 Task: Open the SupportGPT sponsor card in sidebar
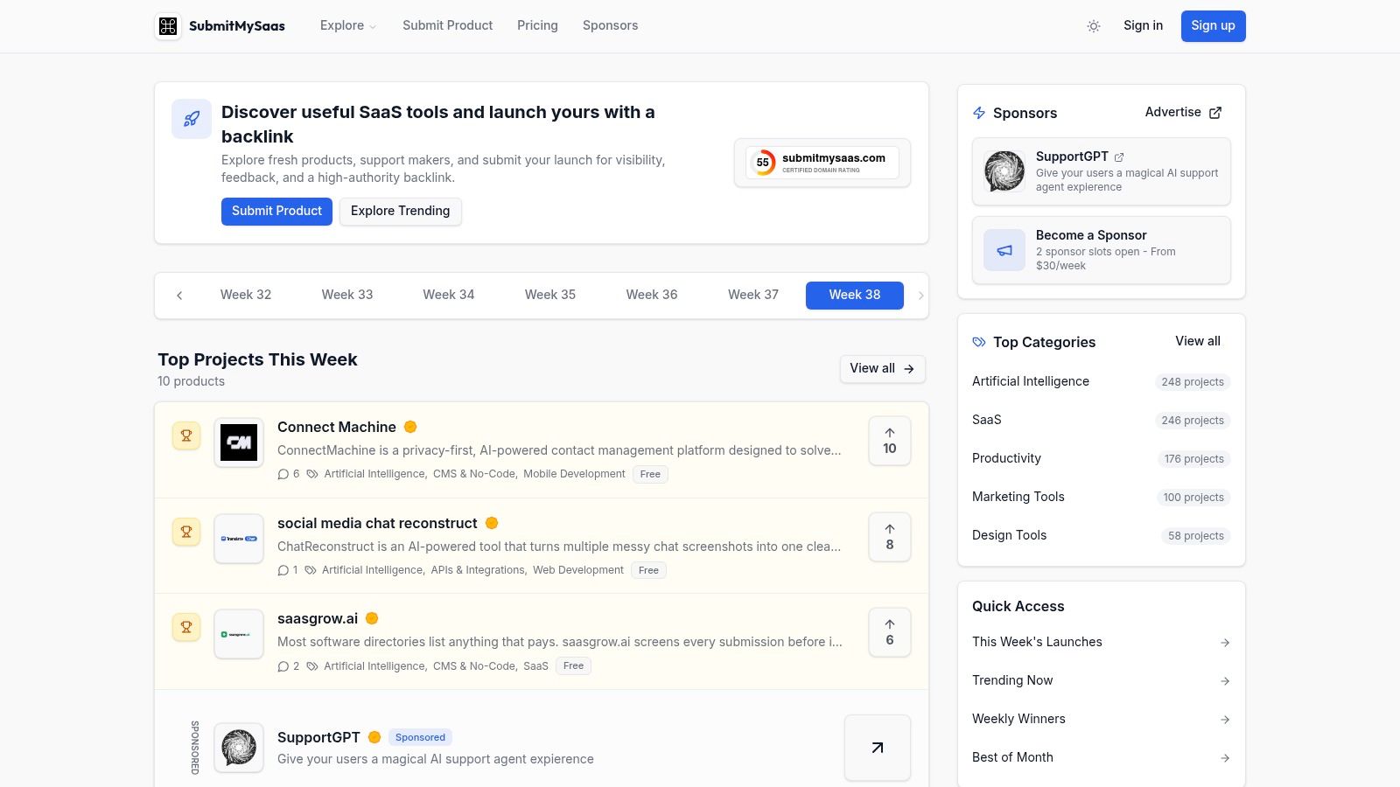pos(1102,171)
